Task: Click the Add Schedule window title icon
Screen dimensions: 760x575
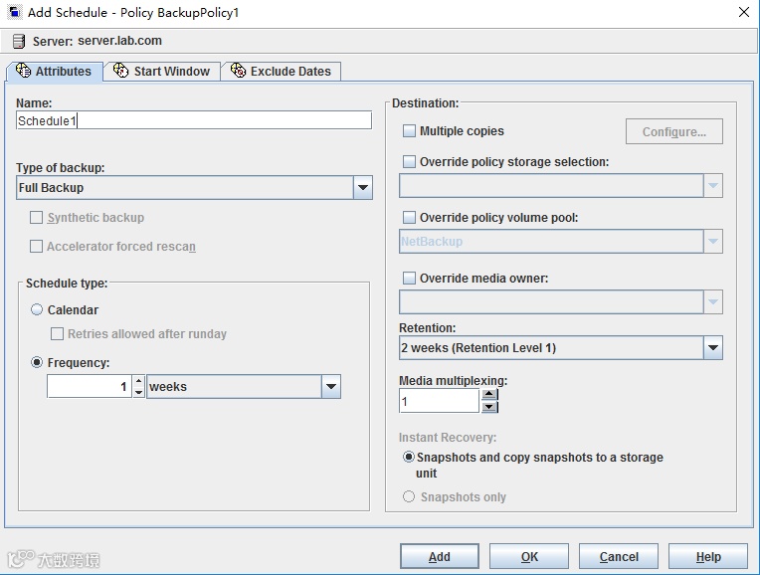Action: [x=14, y=13]
